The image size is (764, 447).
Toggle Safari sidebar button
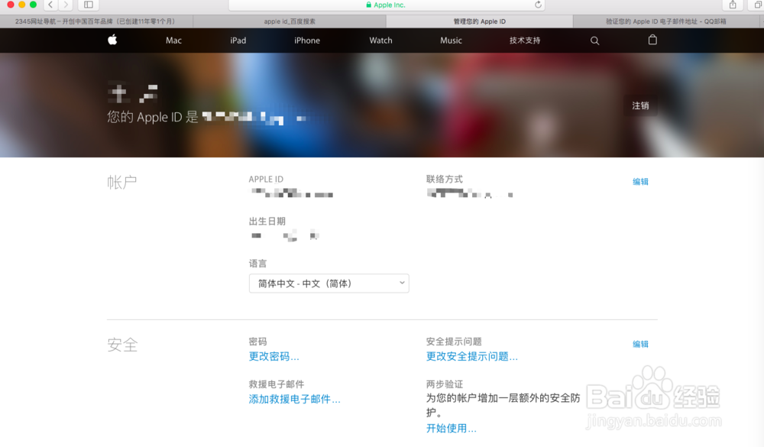(88, 5)
